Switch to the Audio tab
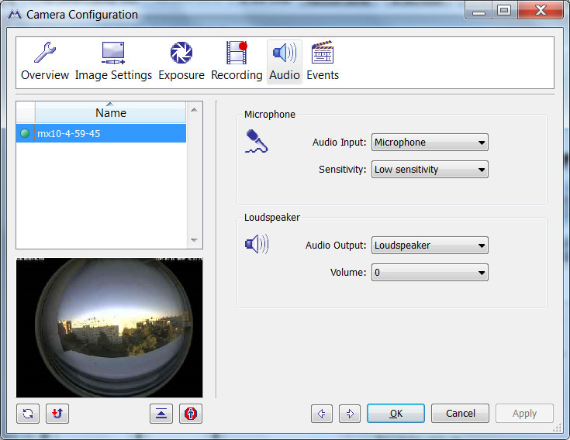Image resolution: width=570 pixels, height=440 pixels. point(285,62)
